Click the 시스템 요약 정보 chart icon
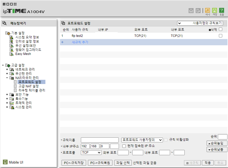The image size is (228, 168). pyautogui.click(x=11, y=37)
